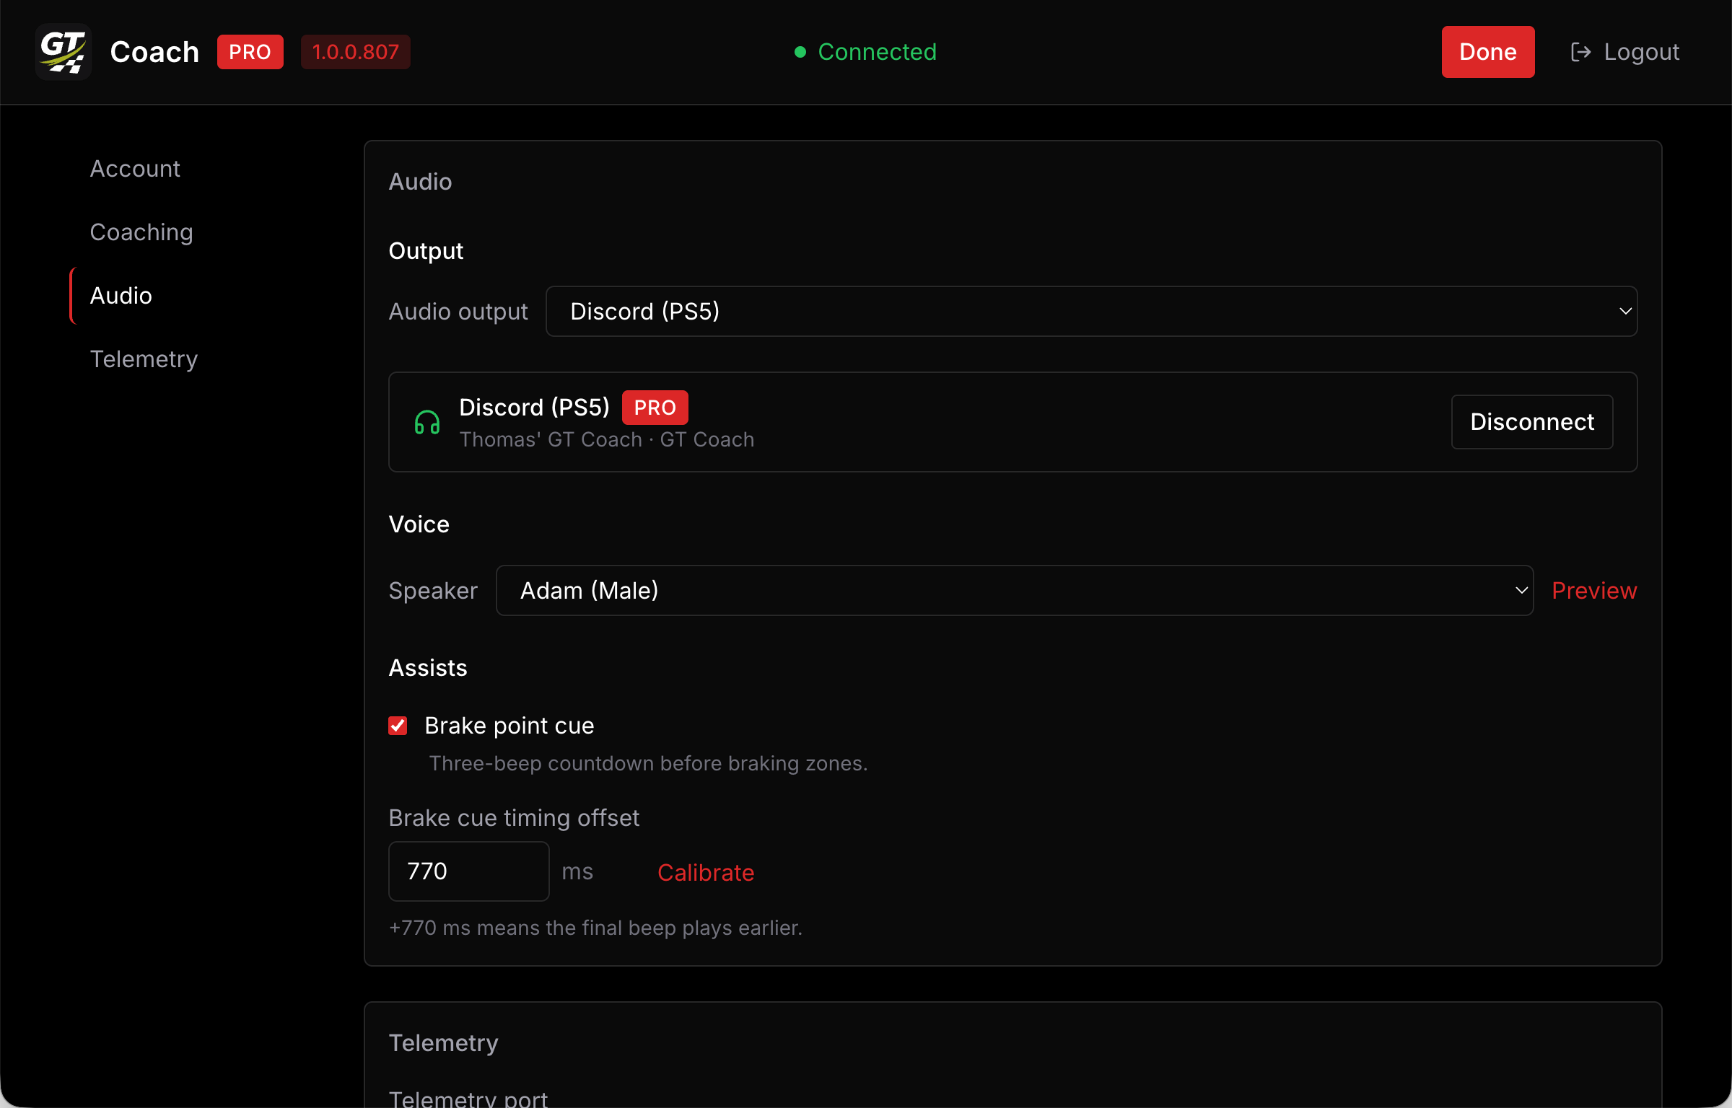Click the Three-beep countdown description text
1732x1108 pixels.
pyautogui.click(x=648, y=763)
